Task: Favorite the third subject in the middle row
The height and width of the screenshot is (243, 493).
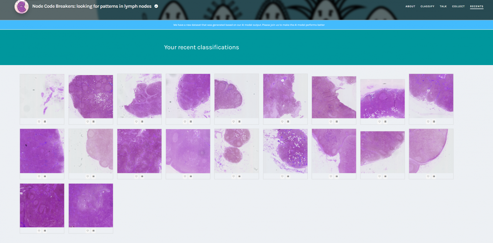Action: coord(136,176)
